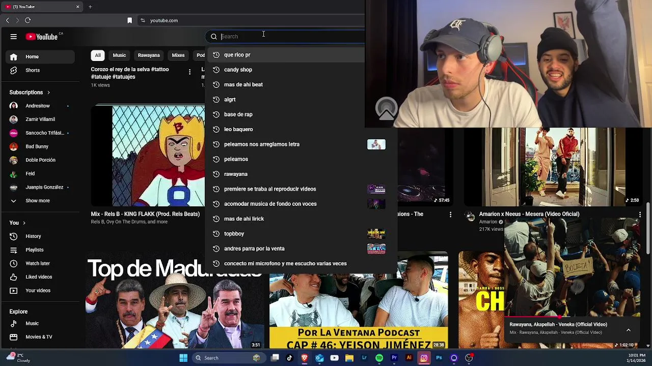Open options menu for Corozo tattoo video
The height and width of the screenshot is (366, 652).
[x=189, y=72]
